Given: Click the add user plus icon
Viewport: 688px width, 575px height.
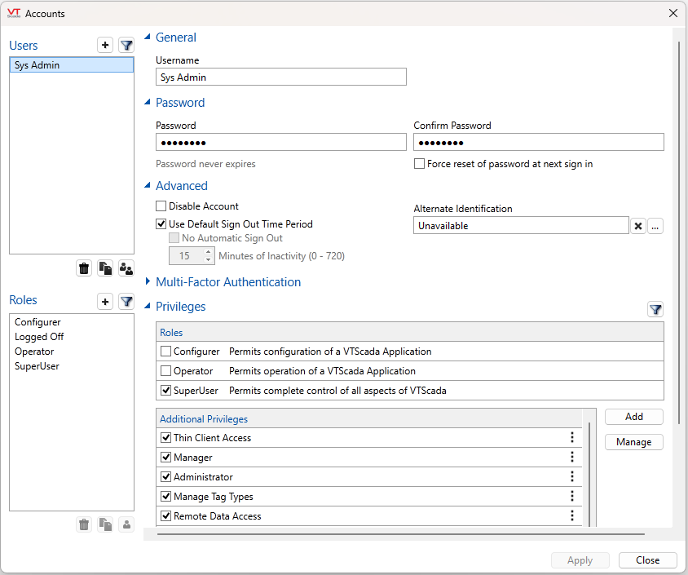Looking at the screenshot, I should click(x=105, y=46).
